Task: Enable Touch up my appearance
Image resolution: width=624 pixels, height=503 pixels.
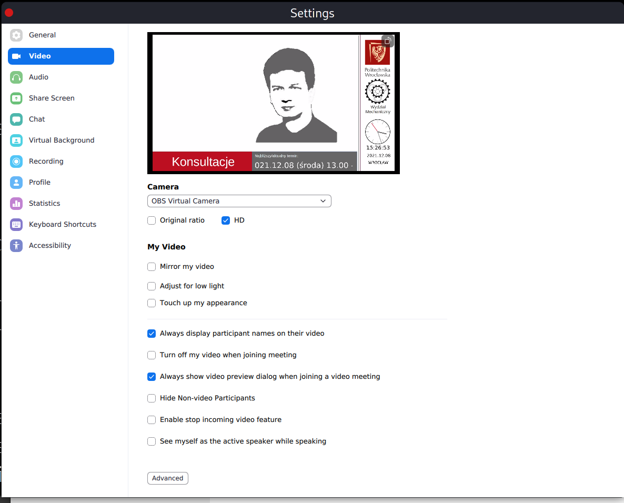Action: tap(152, 303)
